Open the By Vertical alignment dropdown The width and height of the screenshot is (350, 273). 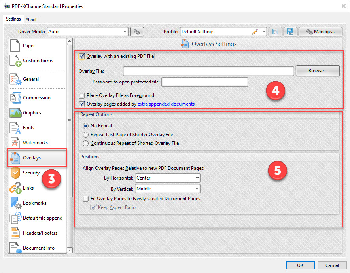(168, 189)
